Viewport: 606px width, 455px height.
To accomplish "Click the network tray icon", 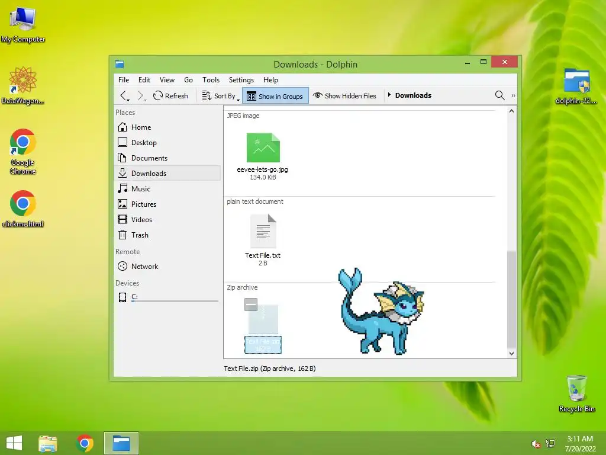I will tap(550, 443).
